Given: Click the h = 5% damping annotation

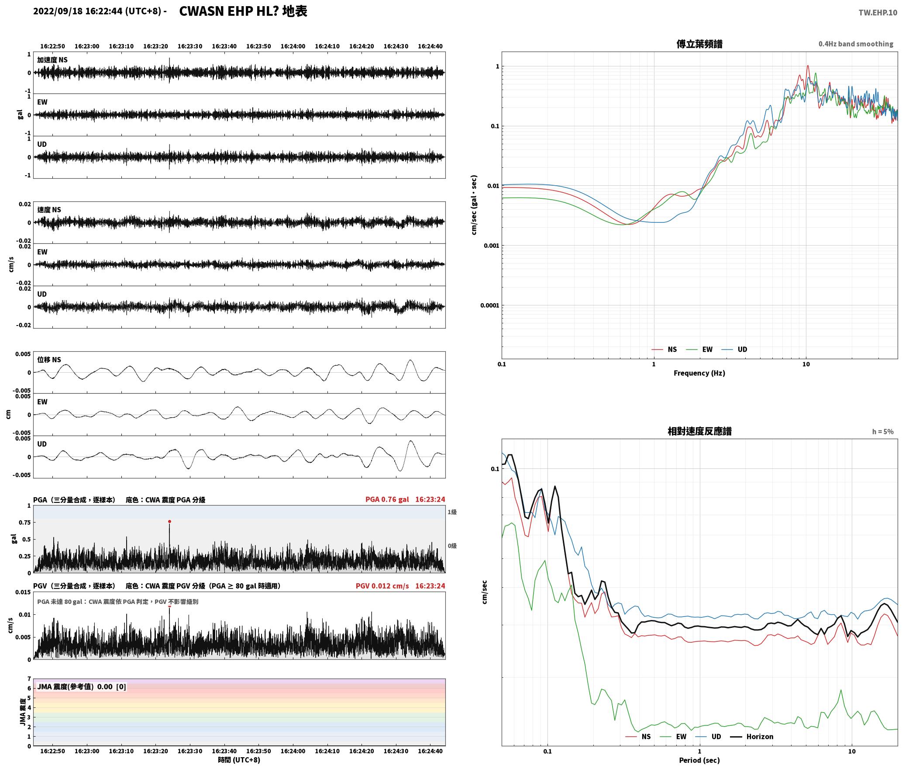Looking at the screenshot, I should [883, 432].
